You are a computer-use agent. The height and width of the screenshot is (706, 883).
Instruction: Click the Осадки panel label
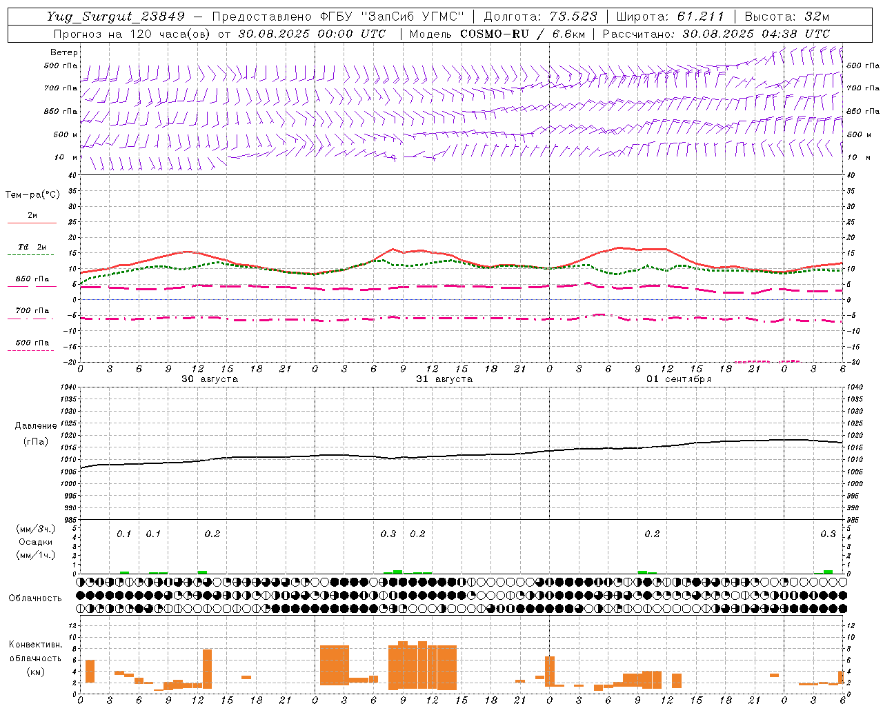tap(36, 542)
